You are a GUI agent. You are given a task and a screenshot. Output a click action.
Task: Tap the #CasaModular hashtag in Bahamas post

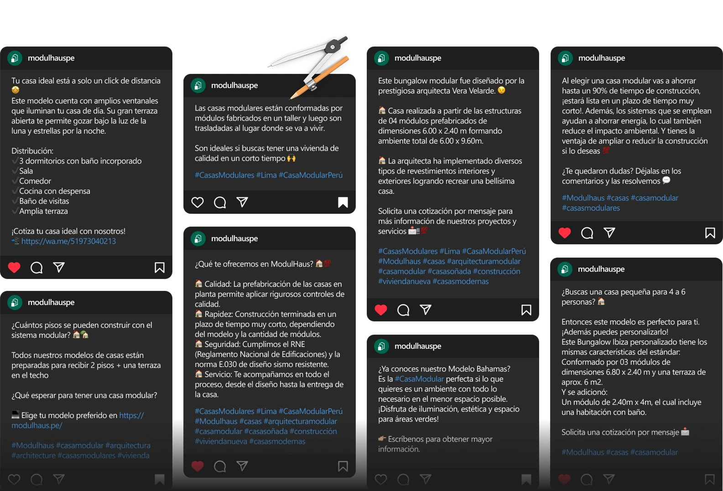[419, 379]
